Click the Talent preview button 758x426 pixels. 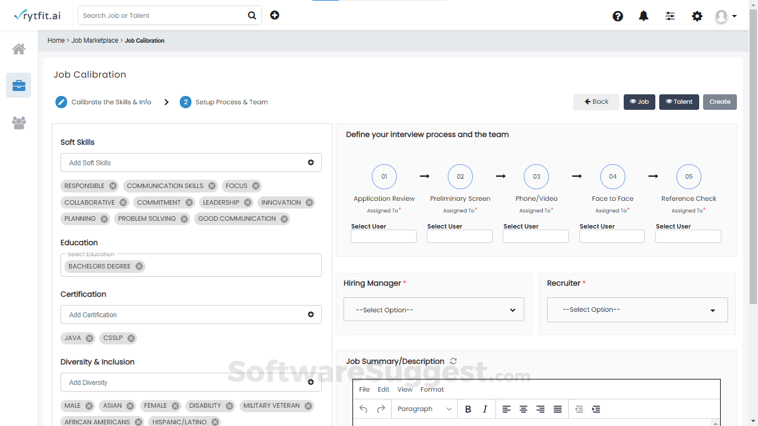(679, 102)
